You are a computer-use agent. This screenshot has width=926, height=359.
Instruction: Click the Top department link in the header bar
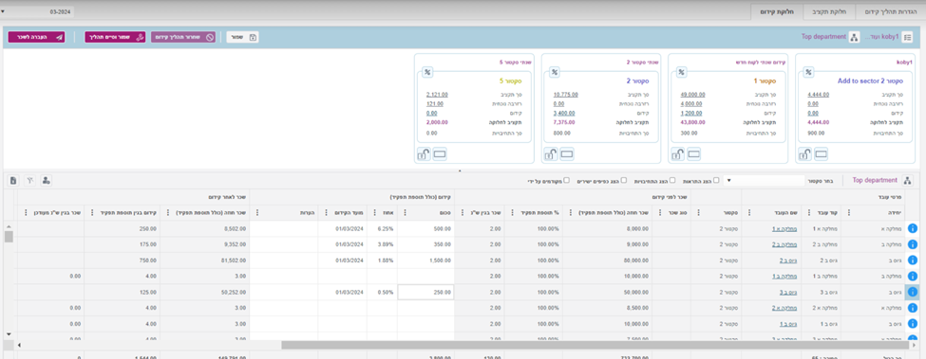pyautogui.click(x=823, y=37)
